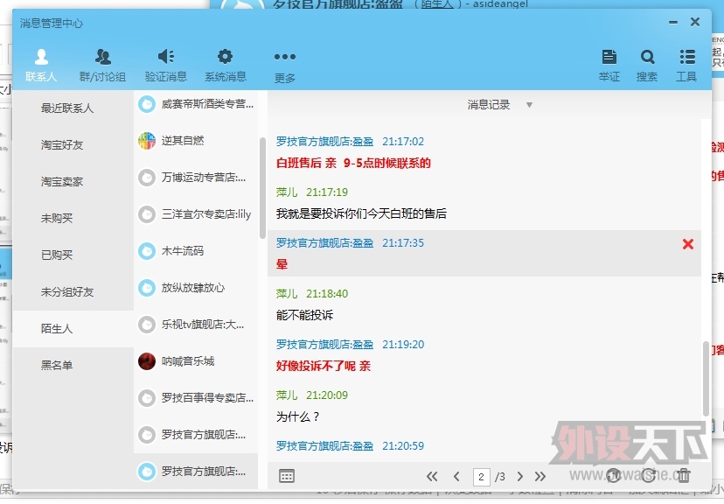Screen dimensions: 724x504
Task: Select 已购买 group
Action: 73,255
